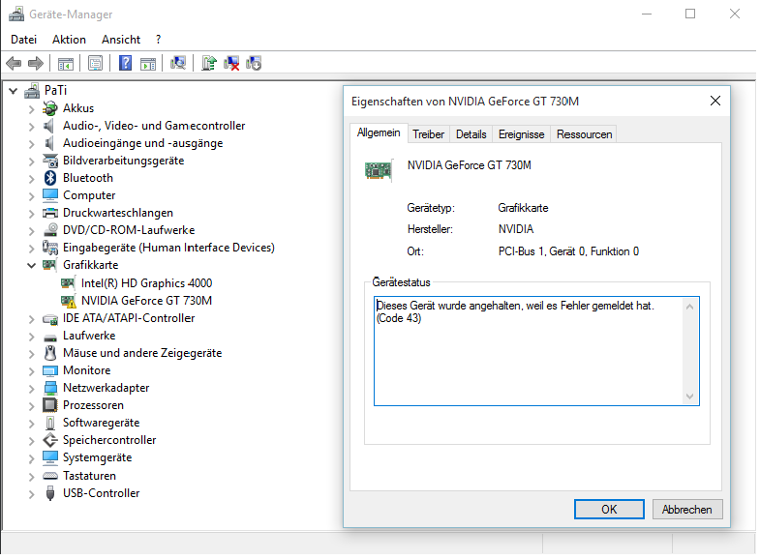Click the Monitore display icon
This screenshot has width=760, height=559.
pyautogui.click(x=50, y=370)
